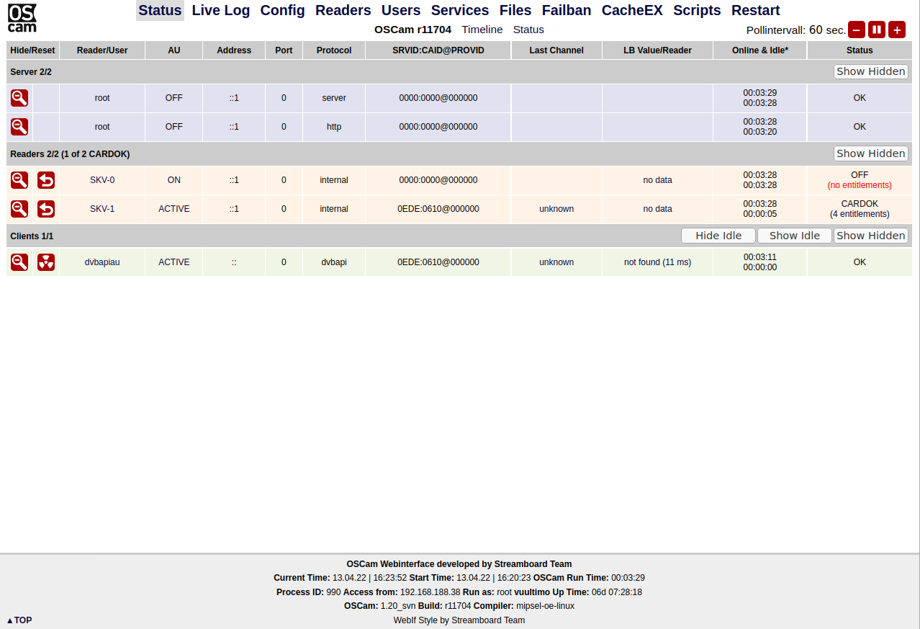Screen dimensions: 920x629
Task: Open the Restart tab
Action: point(756,10)
